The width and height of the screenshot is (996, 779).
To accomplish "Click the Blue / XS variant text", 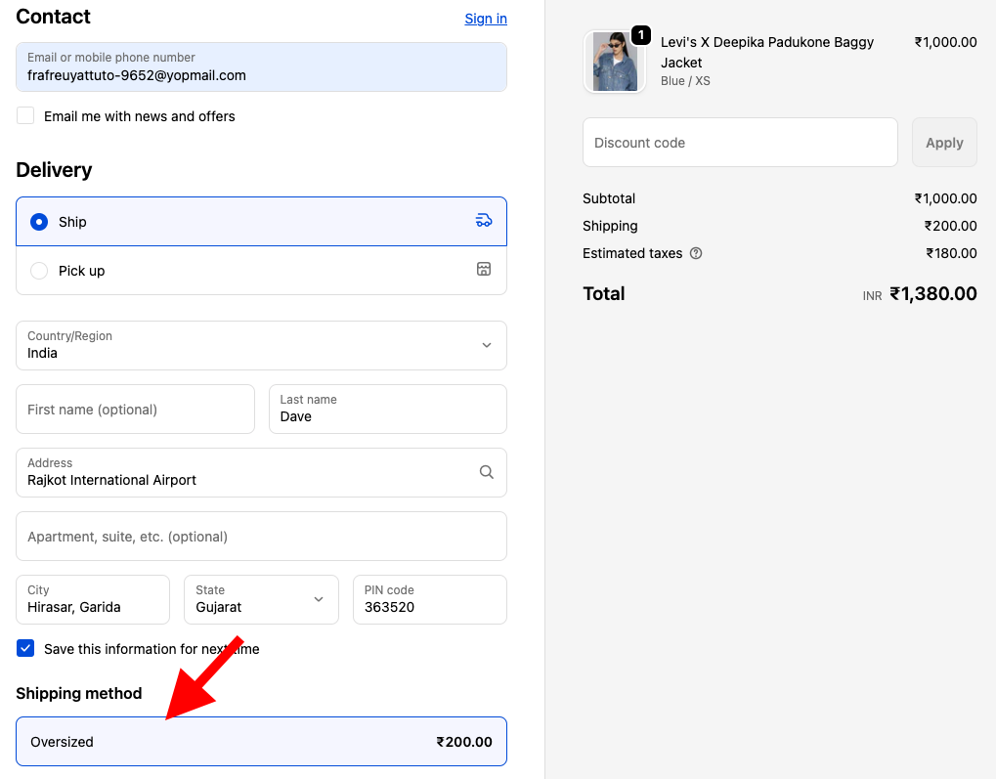I will pos(685,81).
